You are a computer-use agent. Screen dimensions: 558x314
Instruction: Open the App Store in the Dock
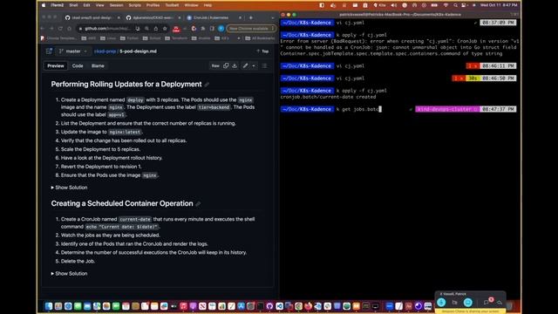[x=241, y=306]
